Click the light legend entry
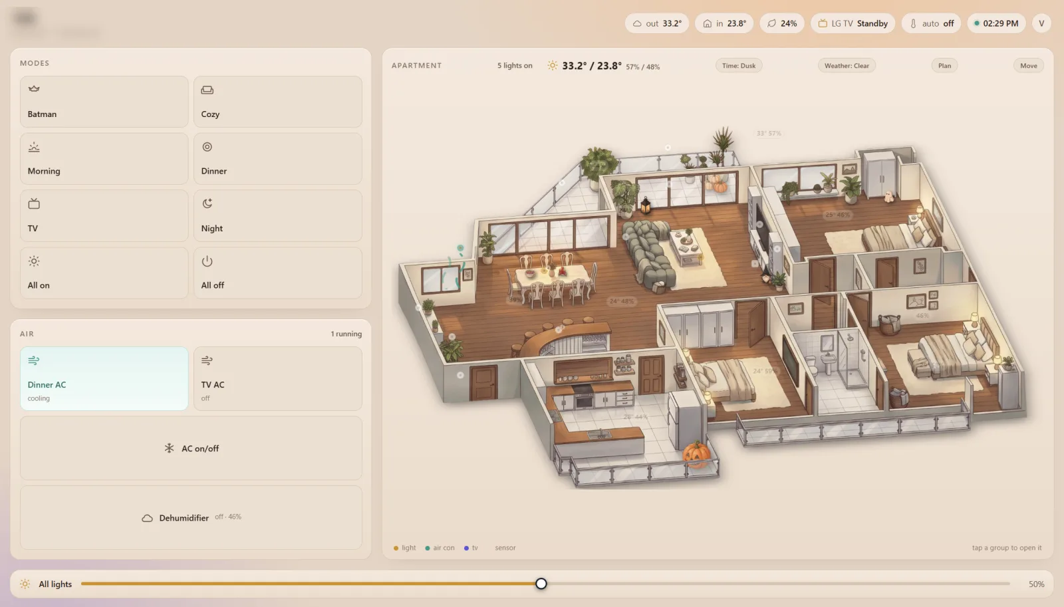 tap(404, 548)
